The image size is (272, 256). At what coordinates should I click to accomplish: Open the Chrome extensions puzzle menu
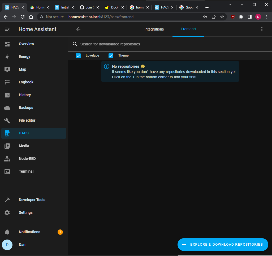coord(241,17)
